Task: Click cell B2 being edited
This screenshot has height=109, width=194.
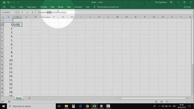Action: pos(17,25)
